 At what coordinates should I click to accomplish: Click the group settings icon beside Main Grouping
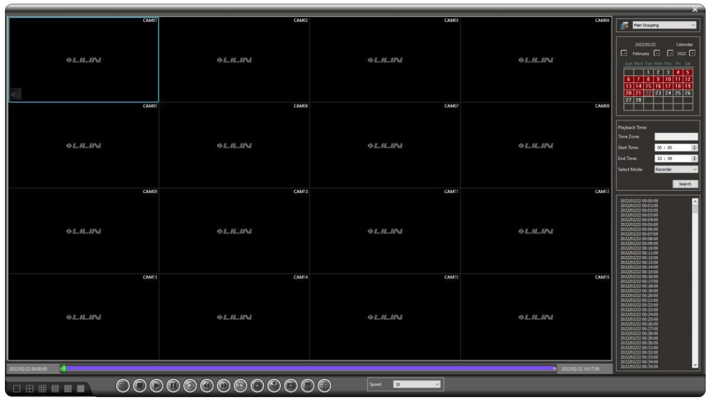(x=625, y=25)
